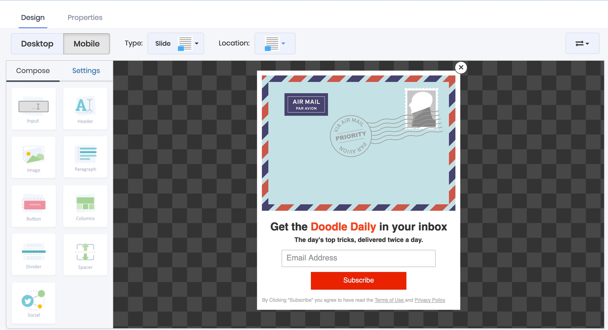Close the popup with the X button
This screenshot has height=330, width=608.
click(x=461, y=68)
